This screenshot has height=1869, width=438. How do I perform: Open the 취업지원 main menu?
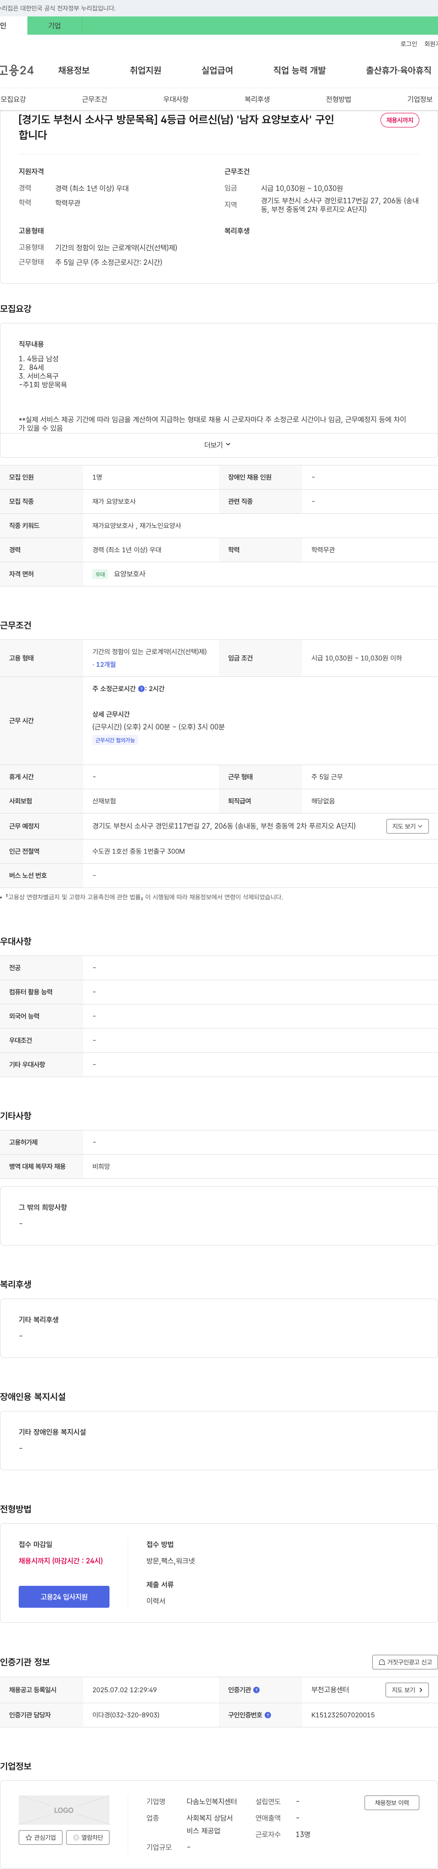coord(145,70)
